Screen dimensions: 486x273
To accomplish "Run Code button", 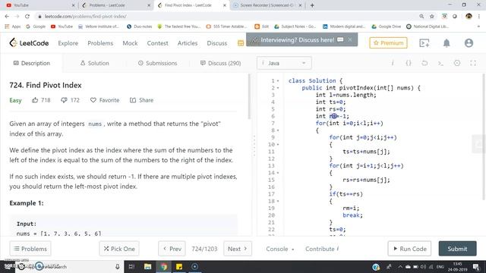I will [409, 249].
